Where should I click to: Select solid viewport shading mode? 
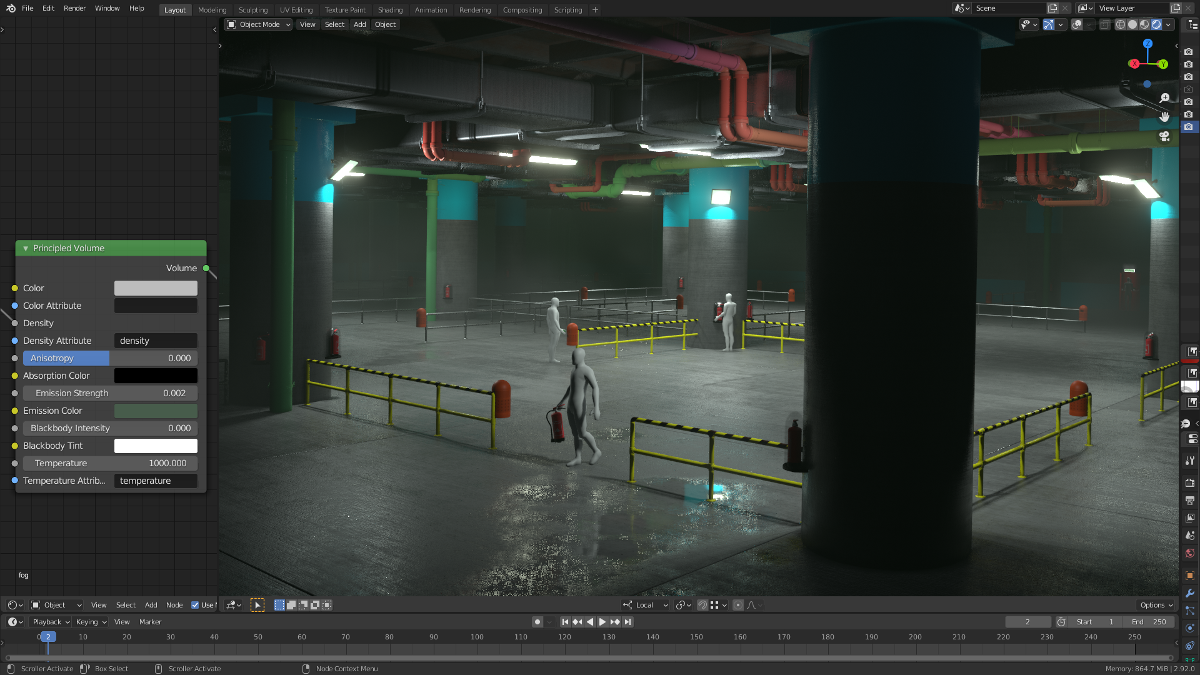pos(1132,24)
